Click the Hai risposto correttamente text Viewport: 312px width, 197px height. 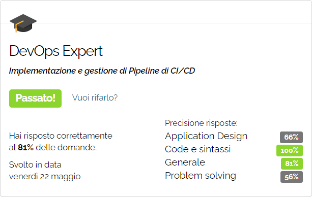[x=61, y=136]
